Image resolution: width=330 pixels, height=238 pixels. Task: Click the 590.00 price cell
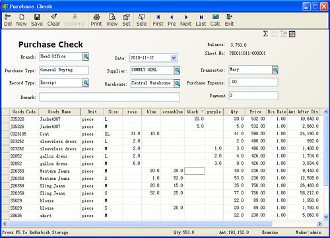(255, 134)
